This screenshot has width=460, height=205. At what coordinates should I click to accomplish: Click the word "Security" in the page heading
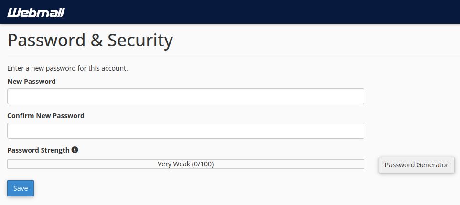point(139,41)
